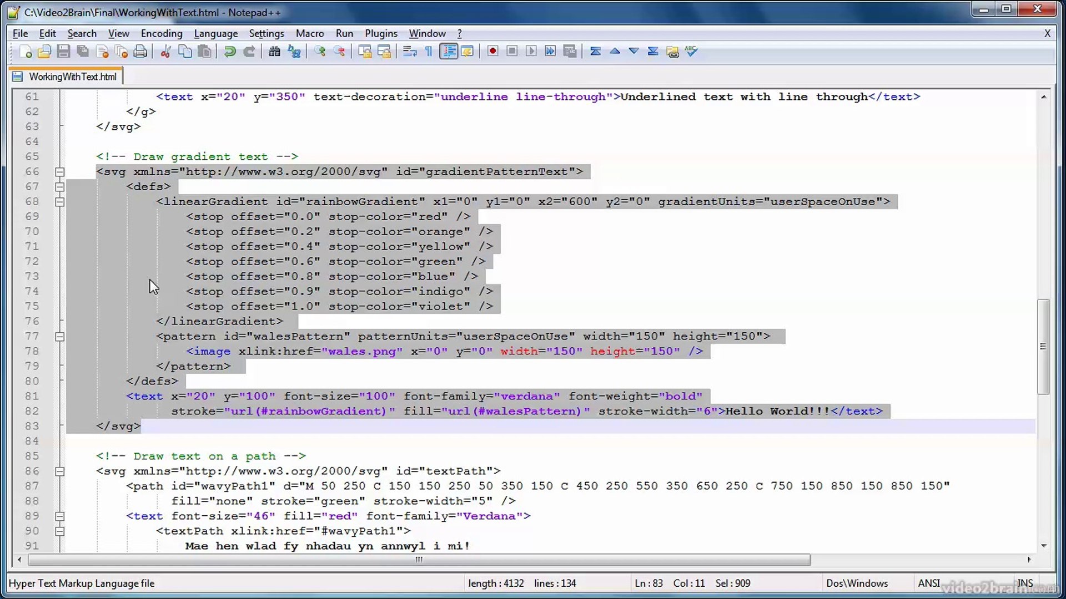The image size is (1066, 599).
Task: Select the WorkingWithText.html tab
Action: pyautogui.click(x=66, y=77)
